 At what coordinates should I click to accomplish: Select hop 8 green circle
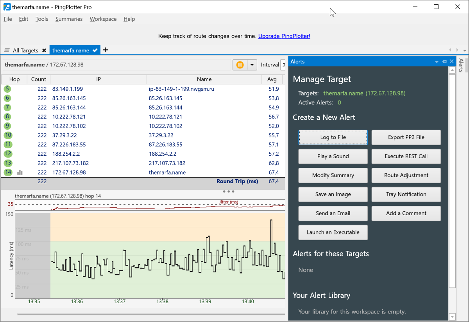tap(7, 117)
